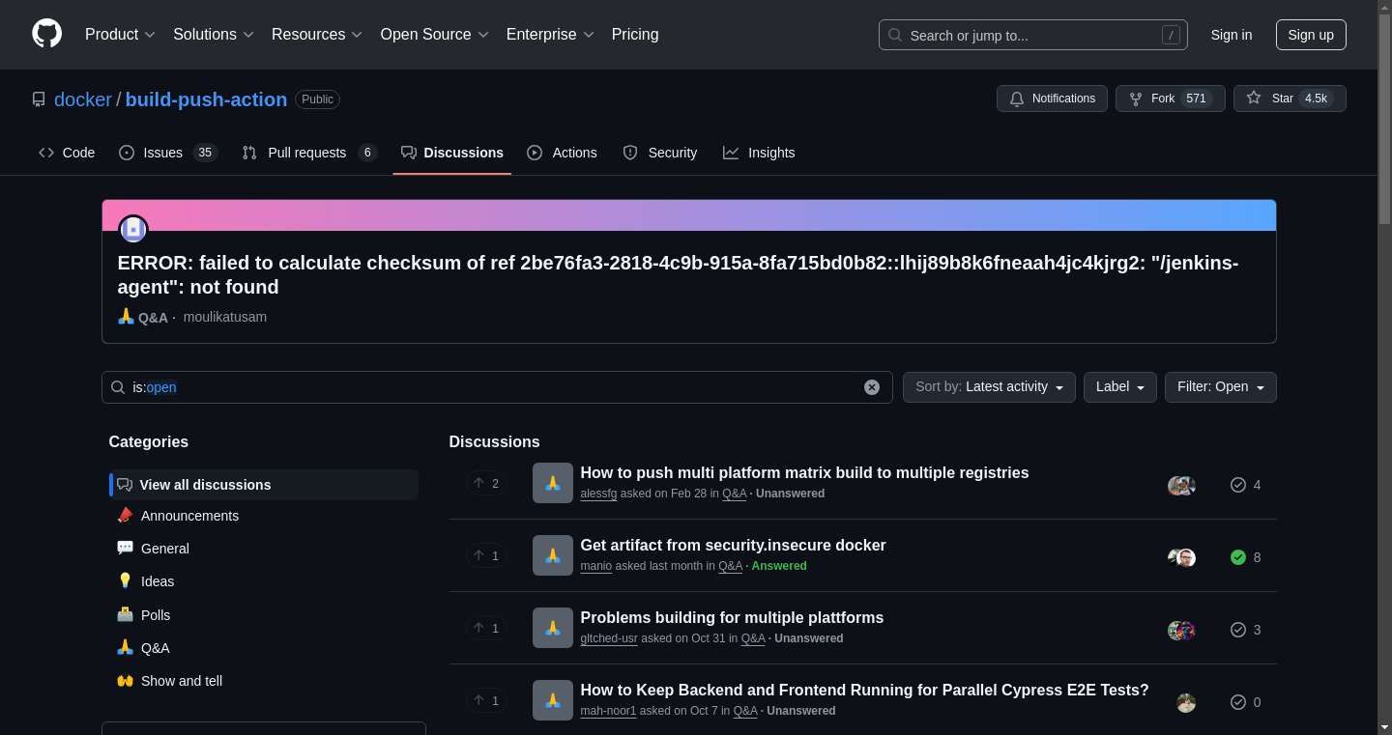Image resolution: width=1392 pixels, height=735 pixels.
Task: Open the Label filter dropdown
Action: pyautogui.click(x=1119, y=387)
